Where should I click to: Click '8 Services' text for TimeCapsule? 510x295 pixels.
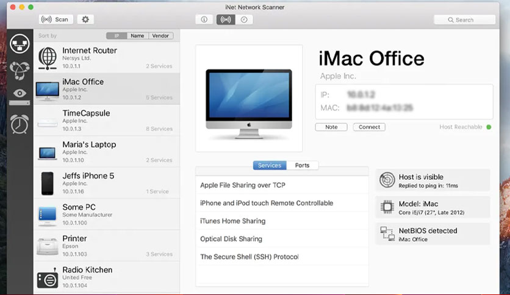tap(159, 129)
